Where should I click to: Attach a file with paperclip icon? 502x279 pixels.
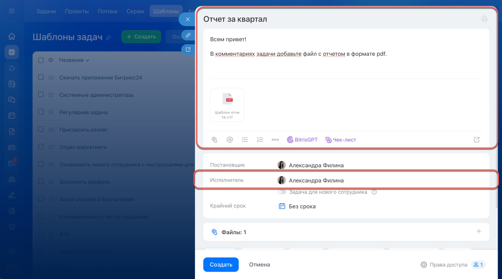coord(214,139)
